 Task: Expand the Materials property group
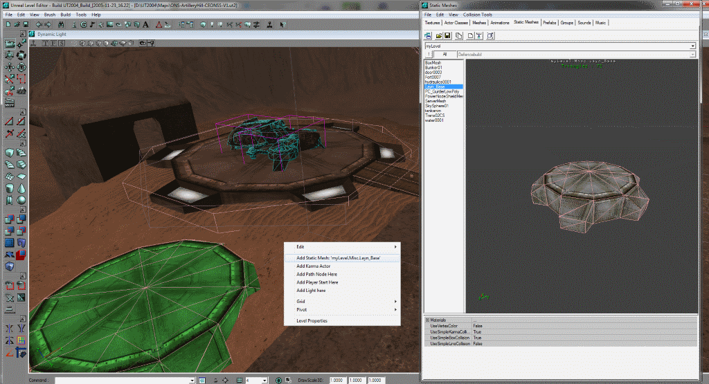pyautogui.click(x=427, y=320)
